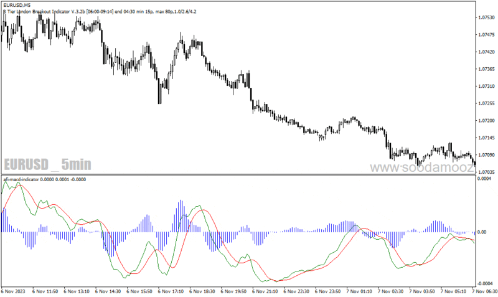Select the 6 Nov 23:50 time label
This screenshot has height=297, width=498.
pyautogui.click(x=328, y=291)
